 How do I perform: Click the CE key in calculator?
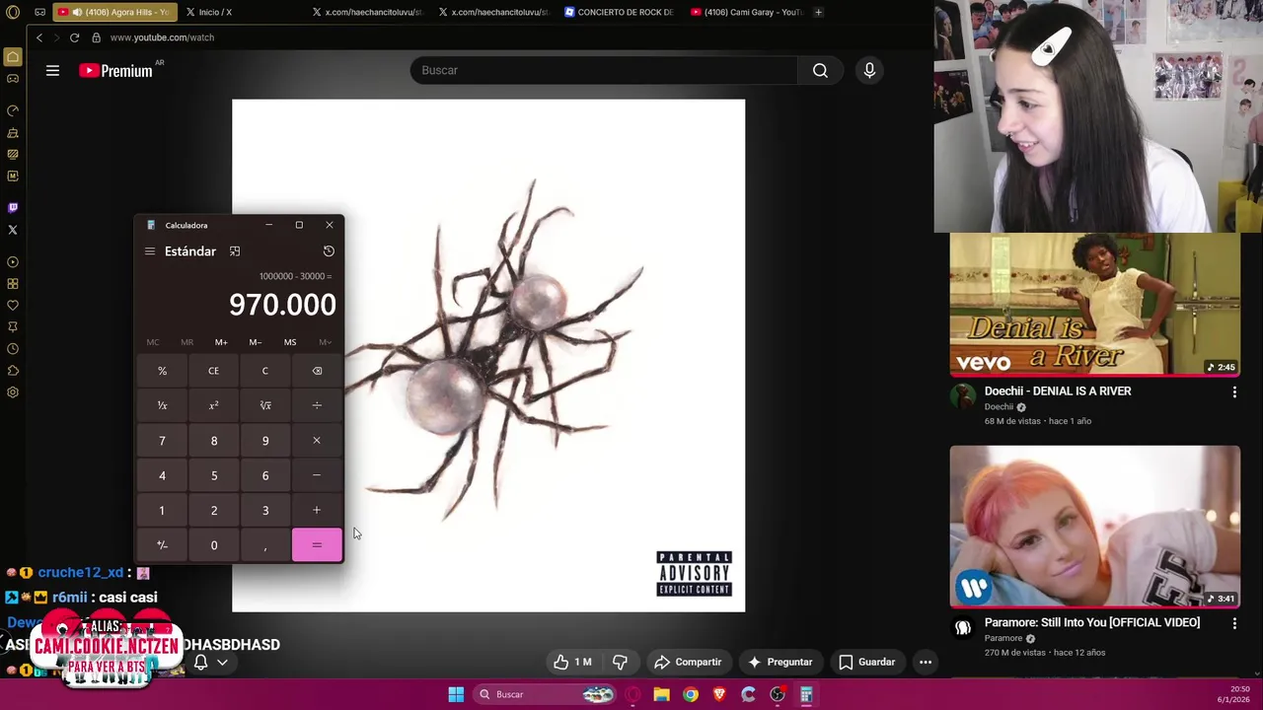click(x=213, y=371)
